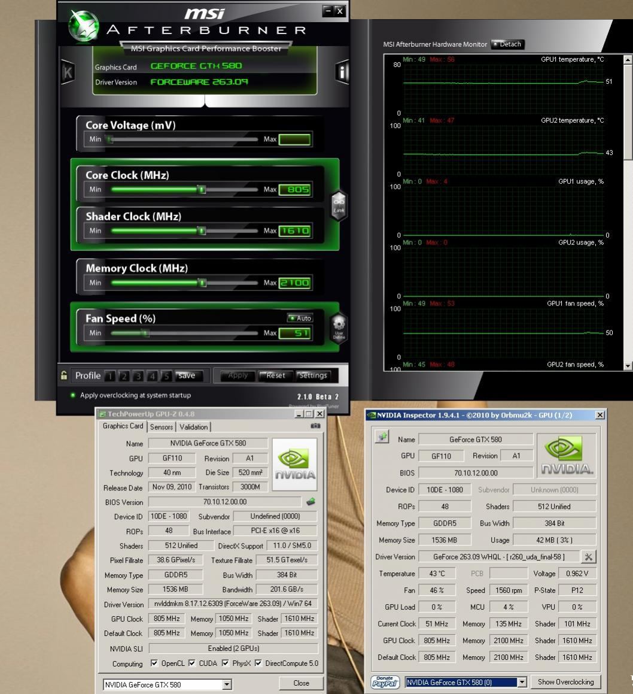Minimize the MSI Afterburner window

coord(328,11)
